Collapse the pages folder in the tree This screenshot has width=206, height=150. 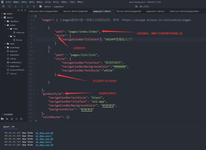point(5,25)
